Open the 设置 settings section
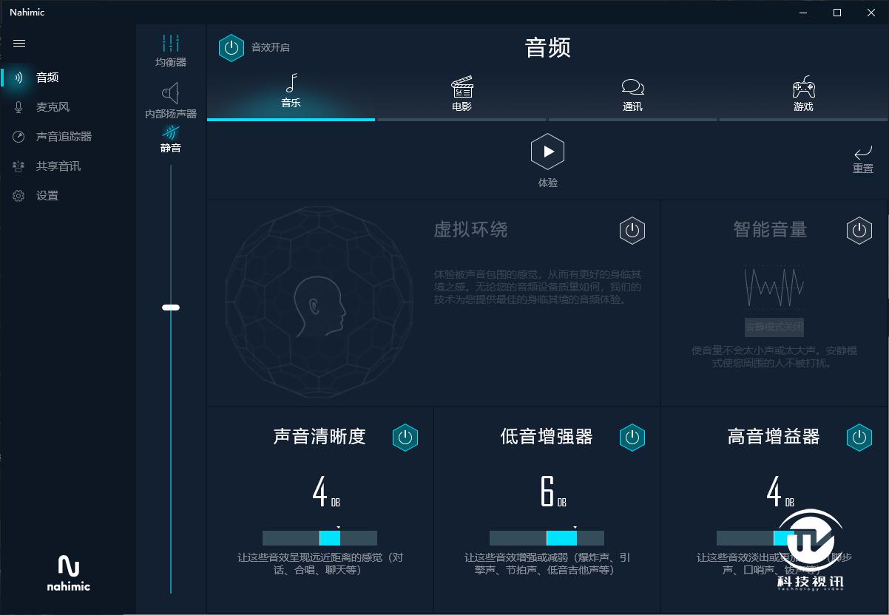Viewport: 889px width, 615px height. (x=47, y=195)
